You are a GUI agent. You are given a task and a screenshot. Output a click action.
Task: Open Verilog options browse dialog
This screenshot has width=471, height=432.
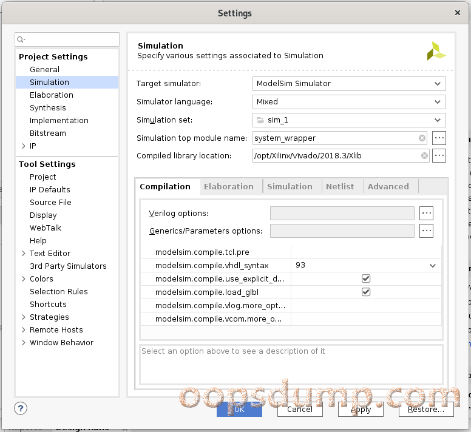[x=426, y=213]
